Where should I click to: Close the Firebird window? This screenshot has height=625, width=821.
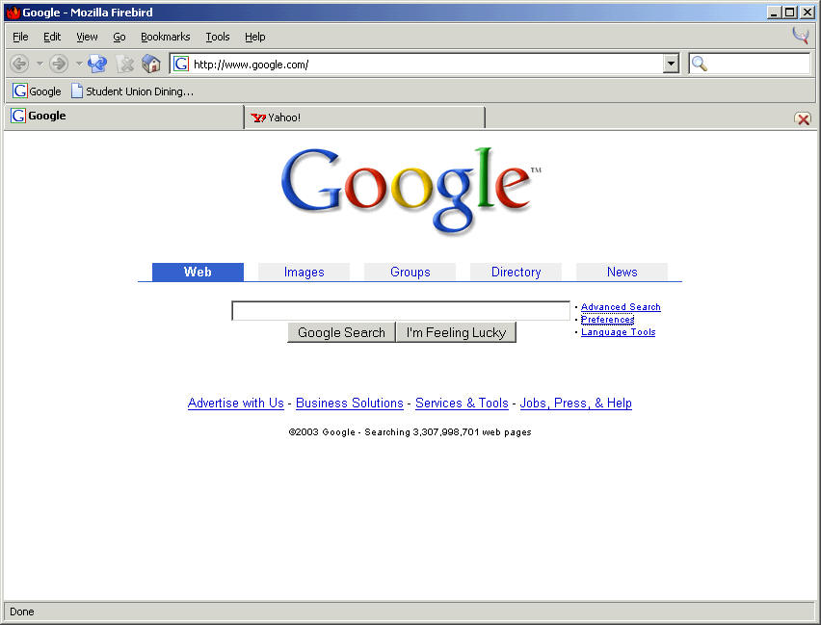coord(808,13)
